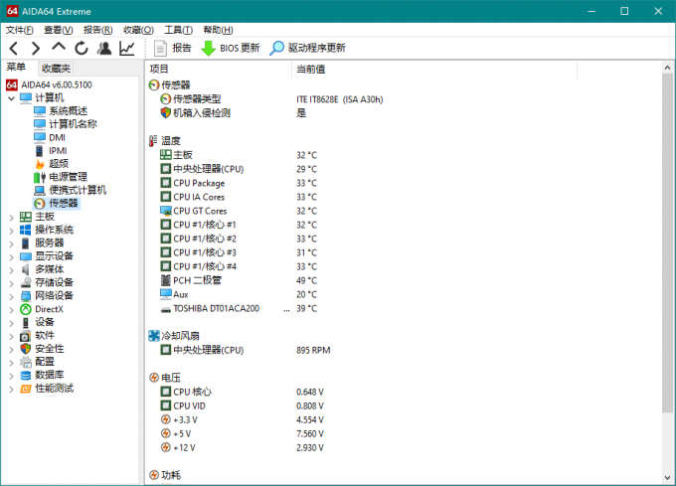The image size is (676, 486).
Task: Click the scroll down arrow of sensor list
Action: point(667,478)
